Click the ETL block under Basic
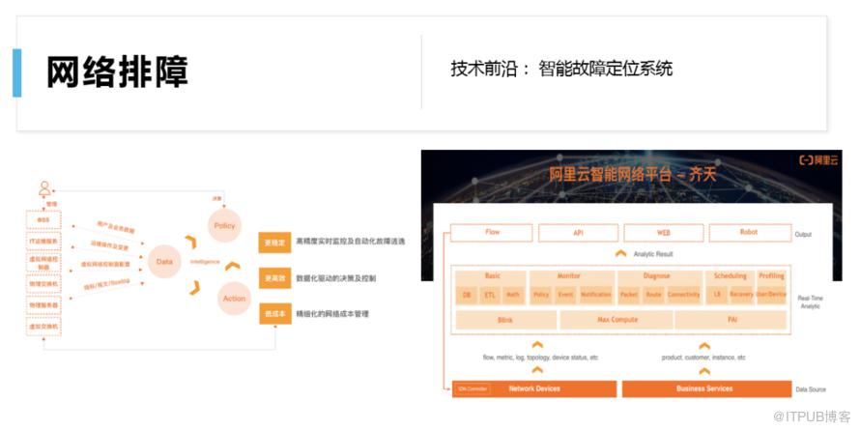 click(490, 295)
